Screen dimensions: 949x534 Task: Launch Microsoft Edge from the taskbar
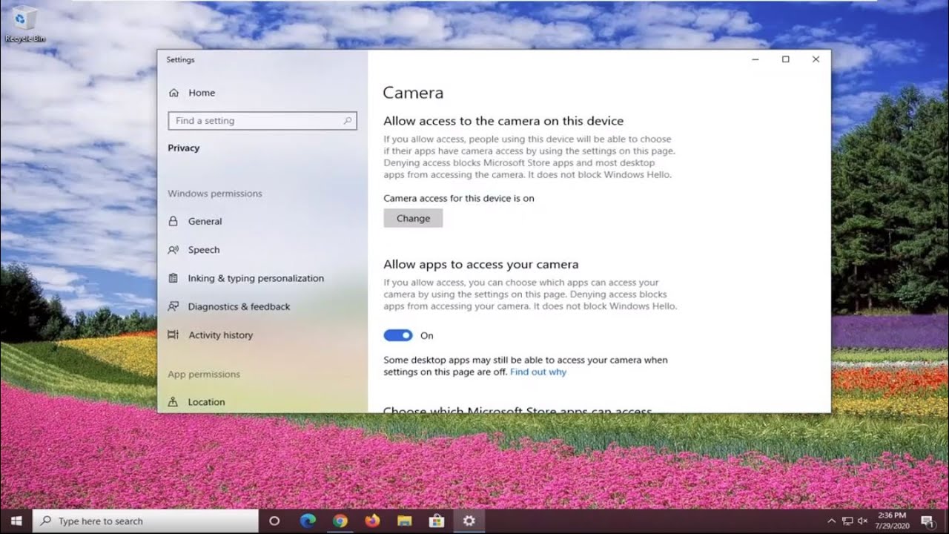click(308, 521)
